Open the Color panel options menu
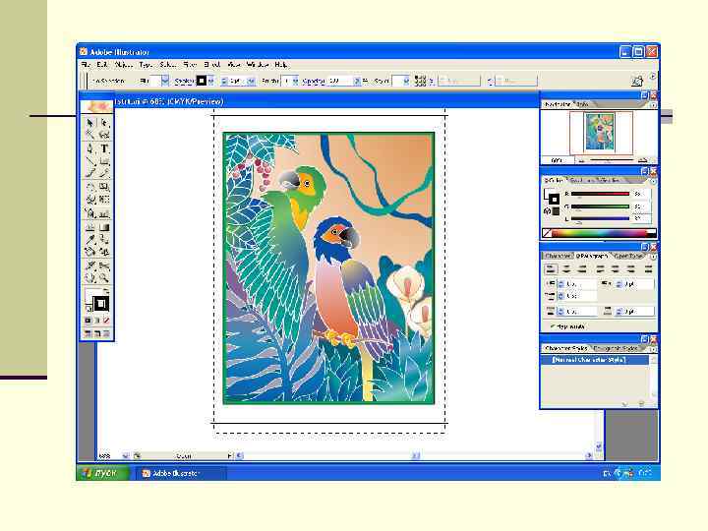The width and height of the screenshot is (708, 531). point(653,181)
